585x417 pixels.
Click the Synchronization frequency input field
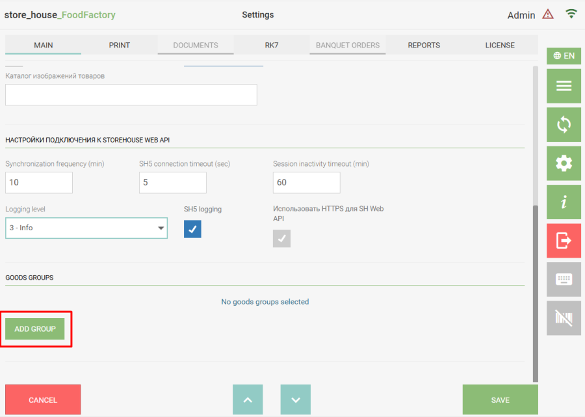pos(39,183)
